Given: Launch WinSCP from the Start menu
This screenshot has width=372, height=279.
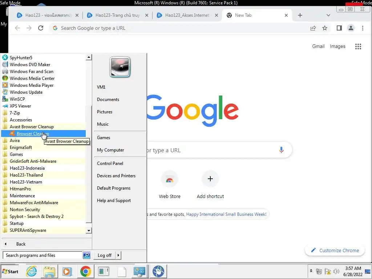Looking at the screenshot, I should click(x=17, y=99).
